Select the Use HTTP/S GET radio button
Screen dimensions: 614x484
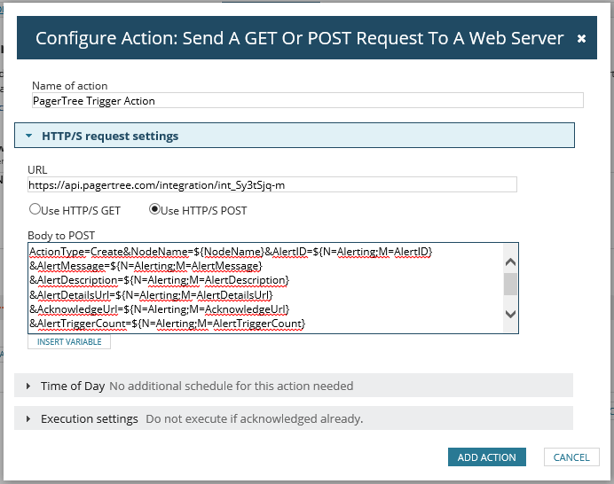[x=35, y=210]
